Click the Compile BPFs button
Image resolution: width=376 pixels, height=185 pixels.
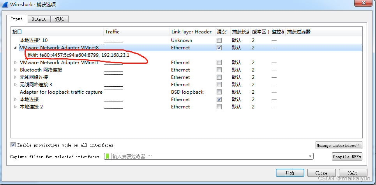[x=347, y=157]
